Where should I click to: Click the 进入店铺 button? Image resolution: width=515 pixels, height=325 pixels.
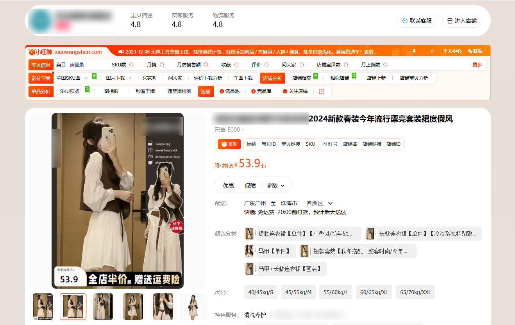(x=462, y=21)
